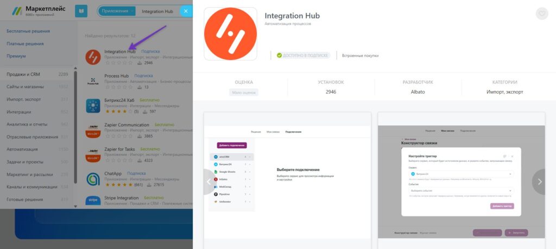
Task: Click the large Integration Hub app logo
Action: (x=230, y=34)
